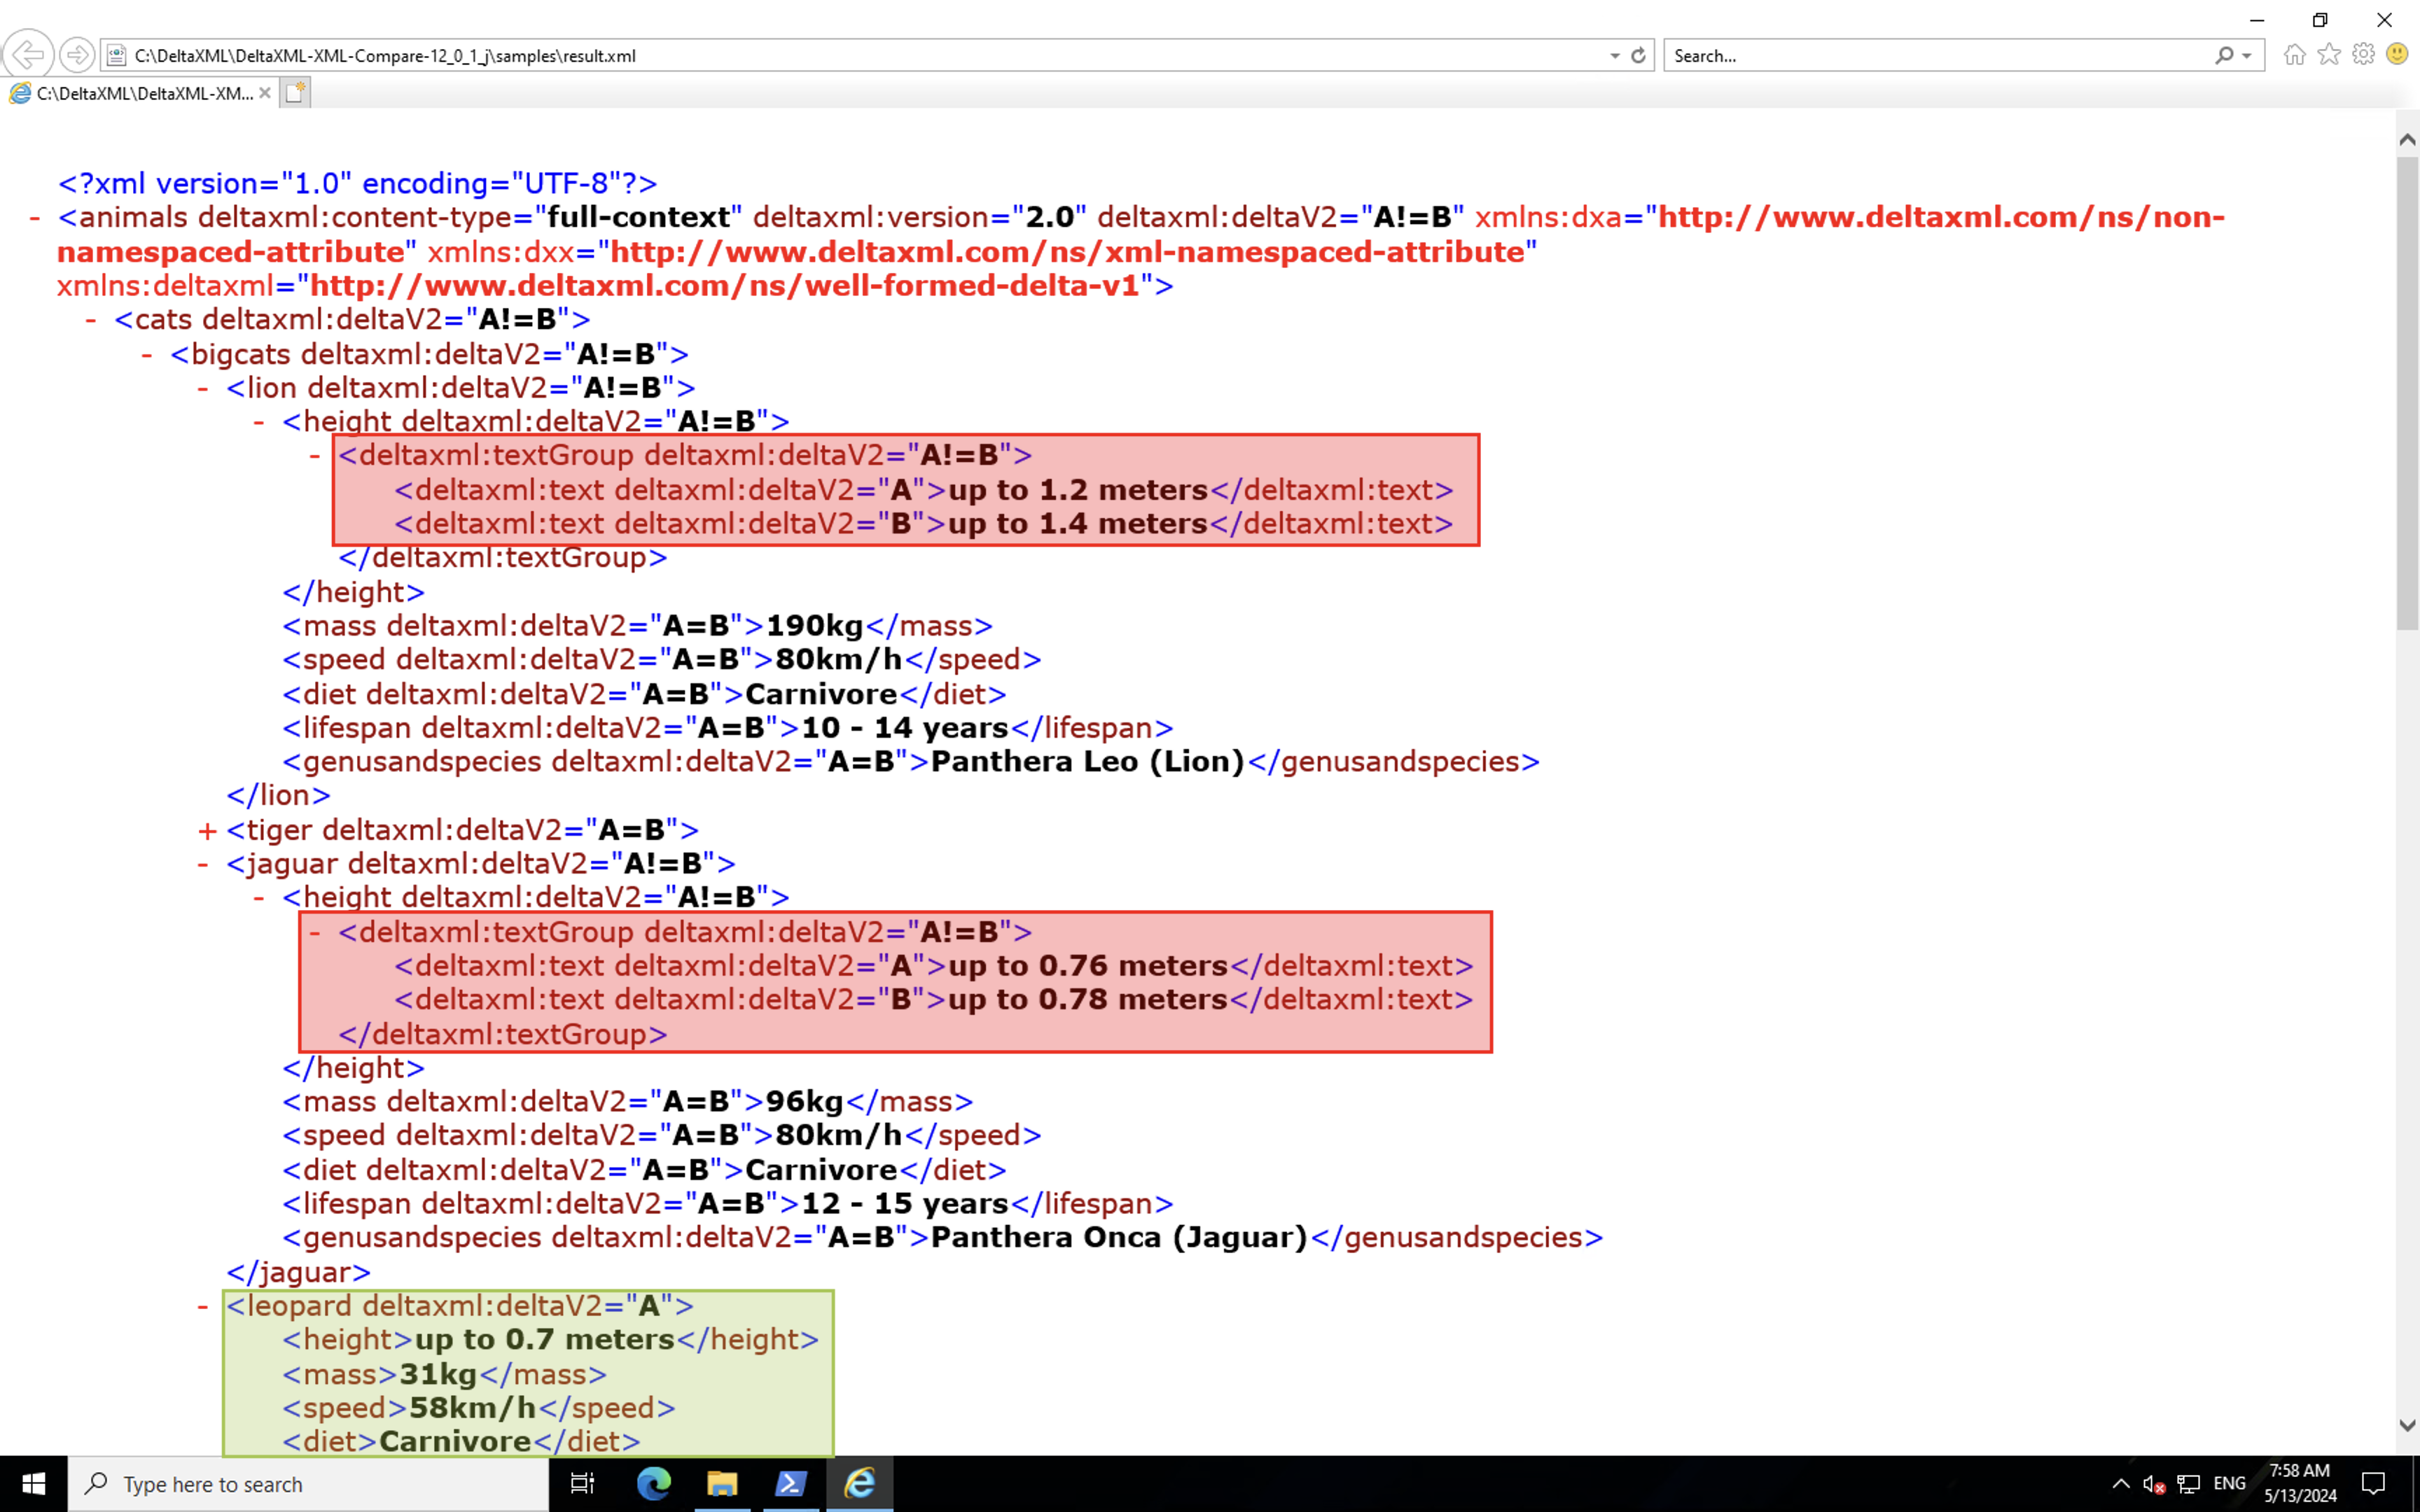The image size is (2420, 1512).
Task: Switch to Internet Explorer taskbar icon
Action: [x=859, y=1484]
